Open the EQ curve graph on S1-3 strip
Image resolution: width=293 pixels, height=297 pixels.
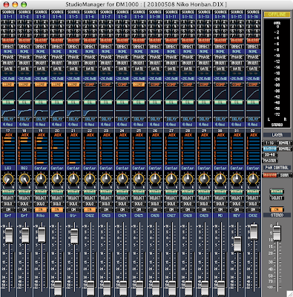(41, 111)
